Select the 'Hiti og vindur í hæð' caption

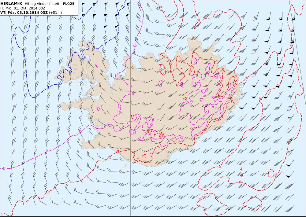click(42, 4)
